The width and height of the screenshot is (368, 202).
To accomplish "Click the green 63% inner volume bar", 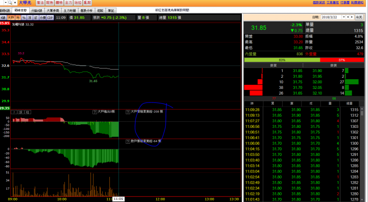I will tap(282, 60).
